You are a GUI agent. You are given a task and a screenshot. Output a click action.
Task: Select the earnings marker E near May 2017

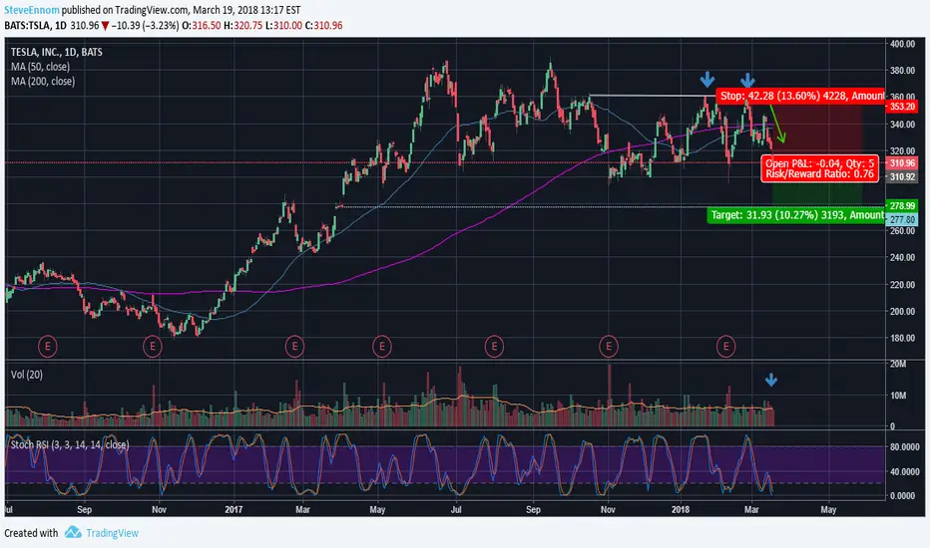click(382, 346)
